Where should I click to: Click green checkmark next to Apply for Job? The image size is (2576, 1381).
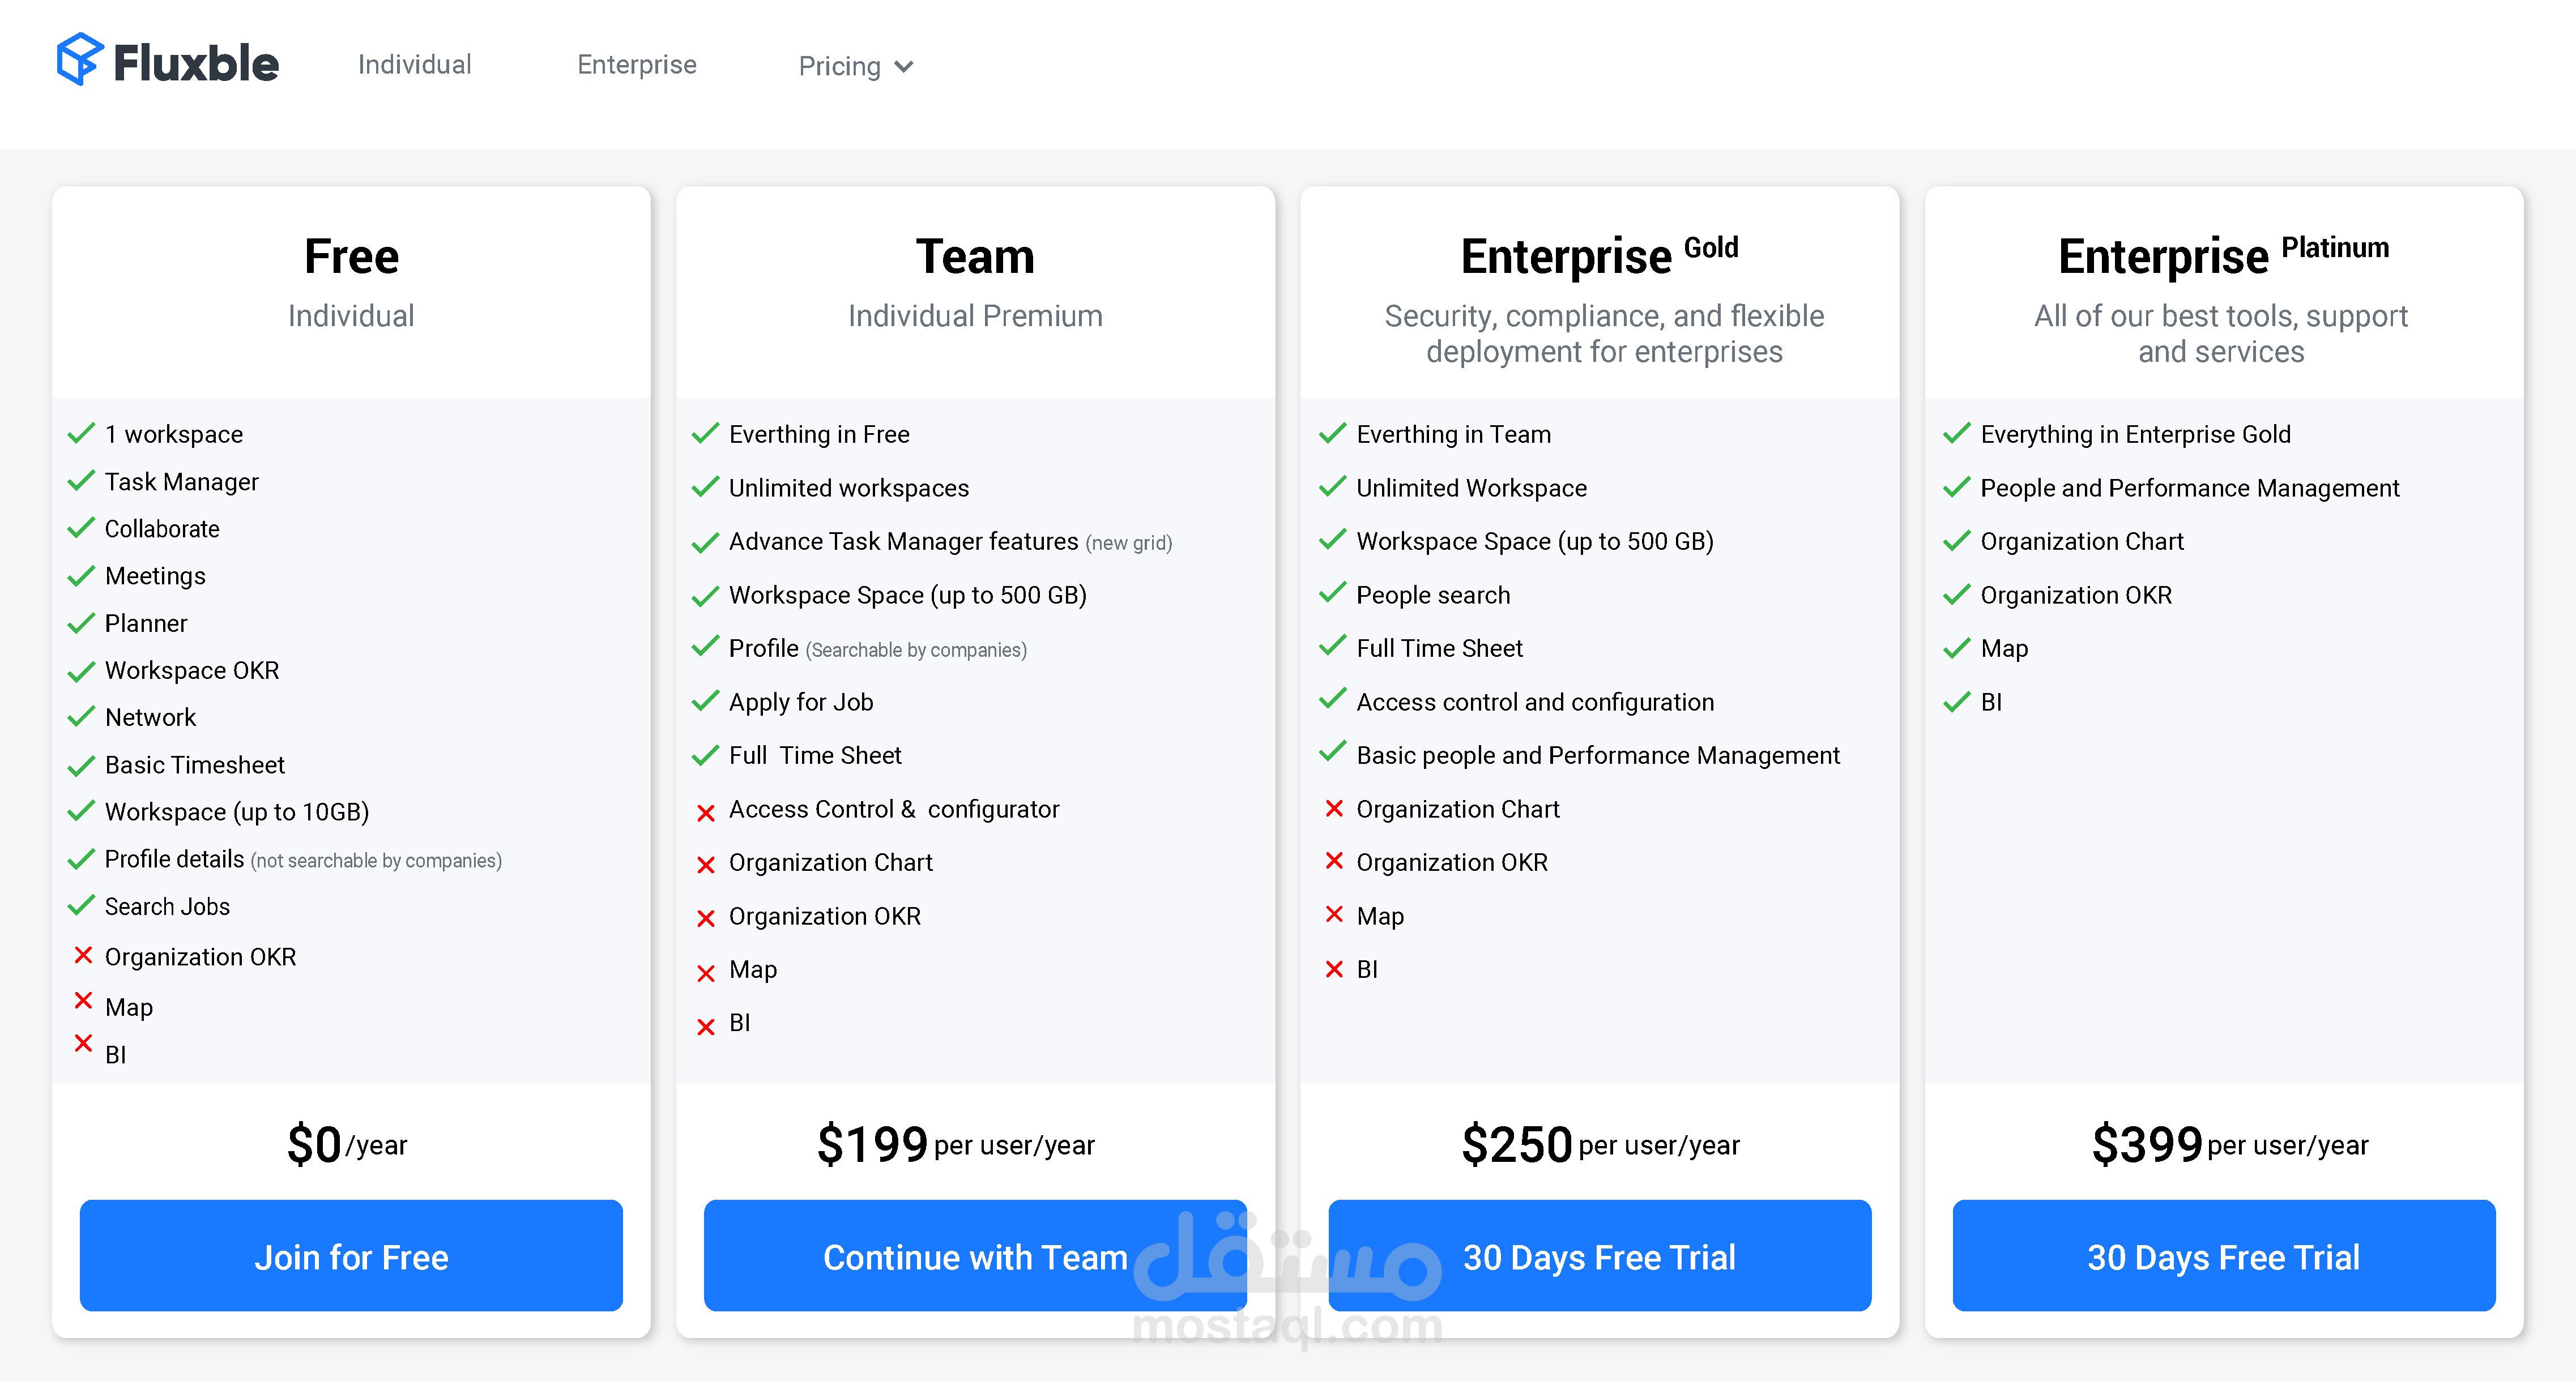click(706, 701)
